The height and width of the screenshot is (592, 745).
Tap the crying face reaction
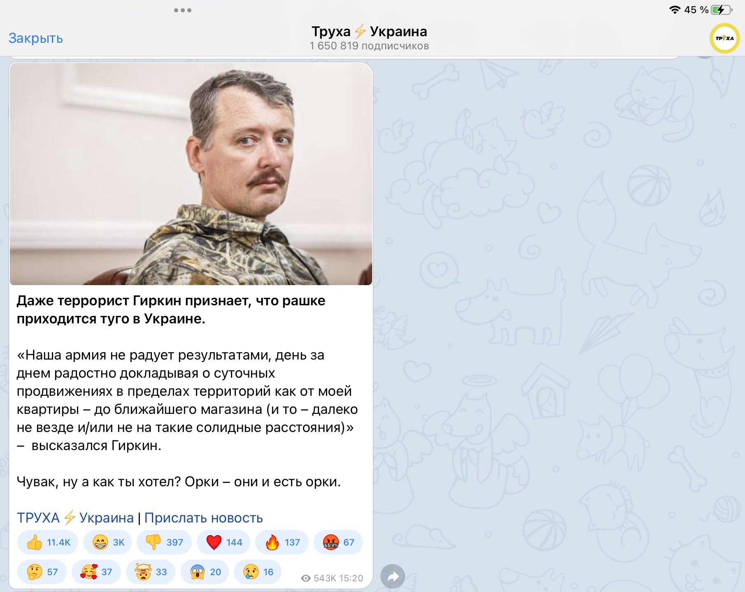(x=258, y=572)
